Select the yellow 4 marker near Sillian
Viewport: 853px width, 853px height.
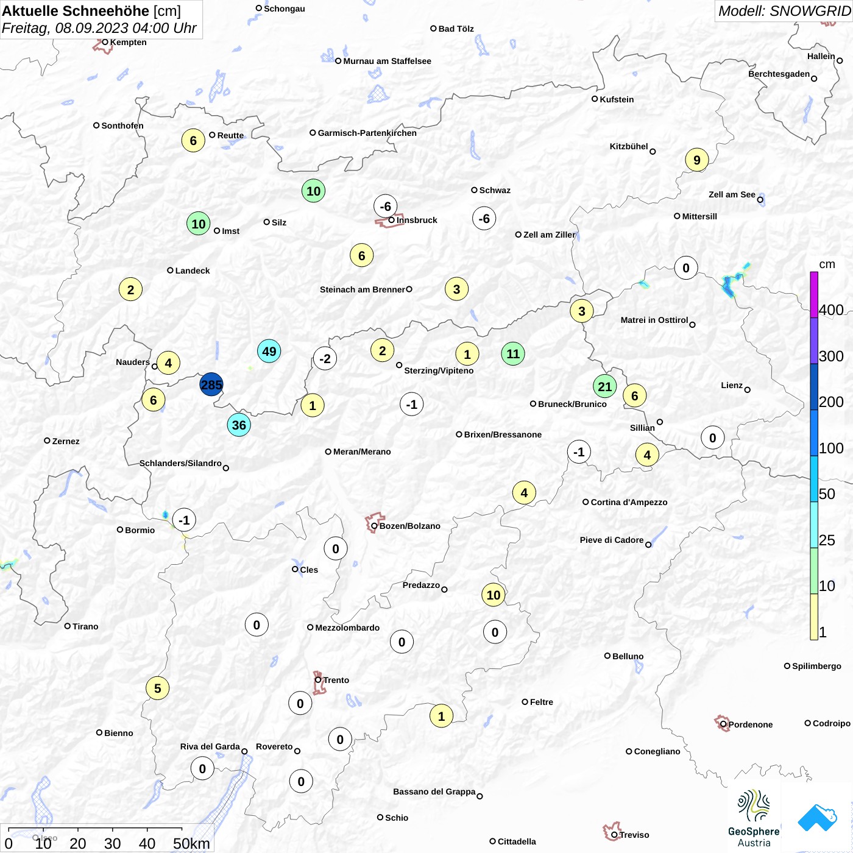(647, 455)
